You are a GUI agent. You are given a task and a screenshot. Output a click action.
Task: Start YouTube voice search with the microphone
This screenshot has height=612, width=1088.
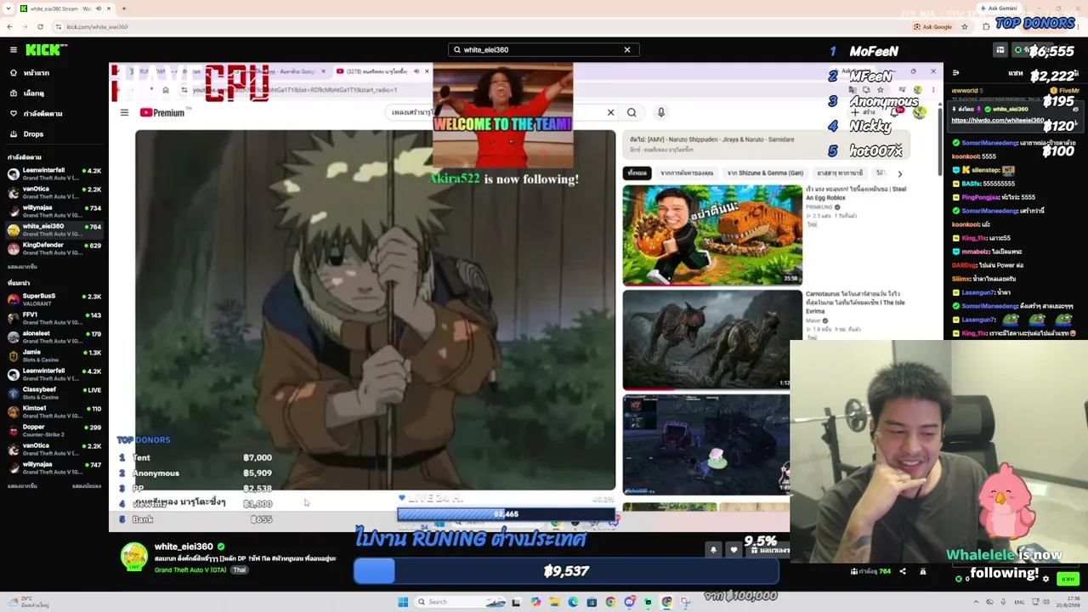(x=661, y=112)
